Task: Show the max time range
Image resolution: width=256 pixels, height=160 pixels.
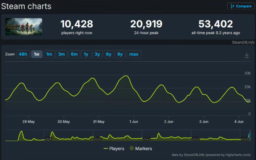Action: point(134,54)
